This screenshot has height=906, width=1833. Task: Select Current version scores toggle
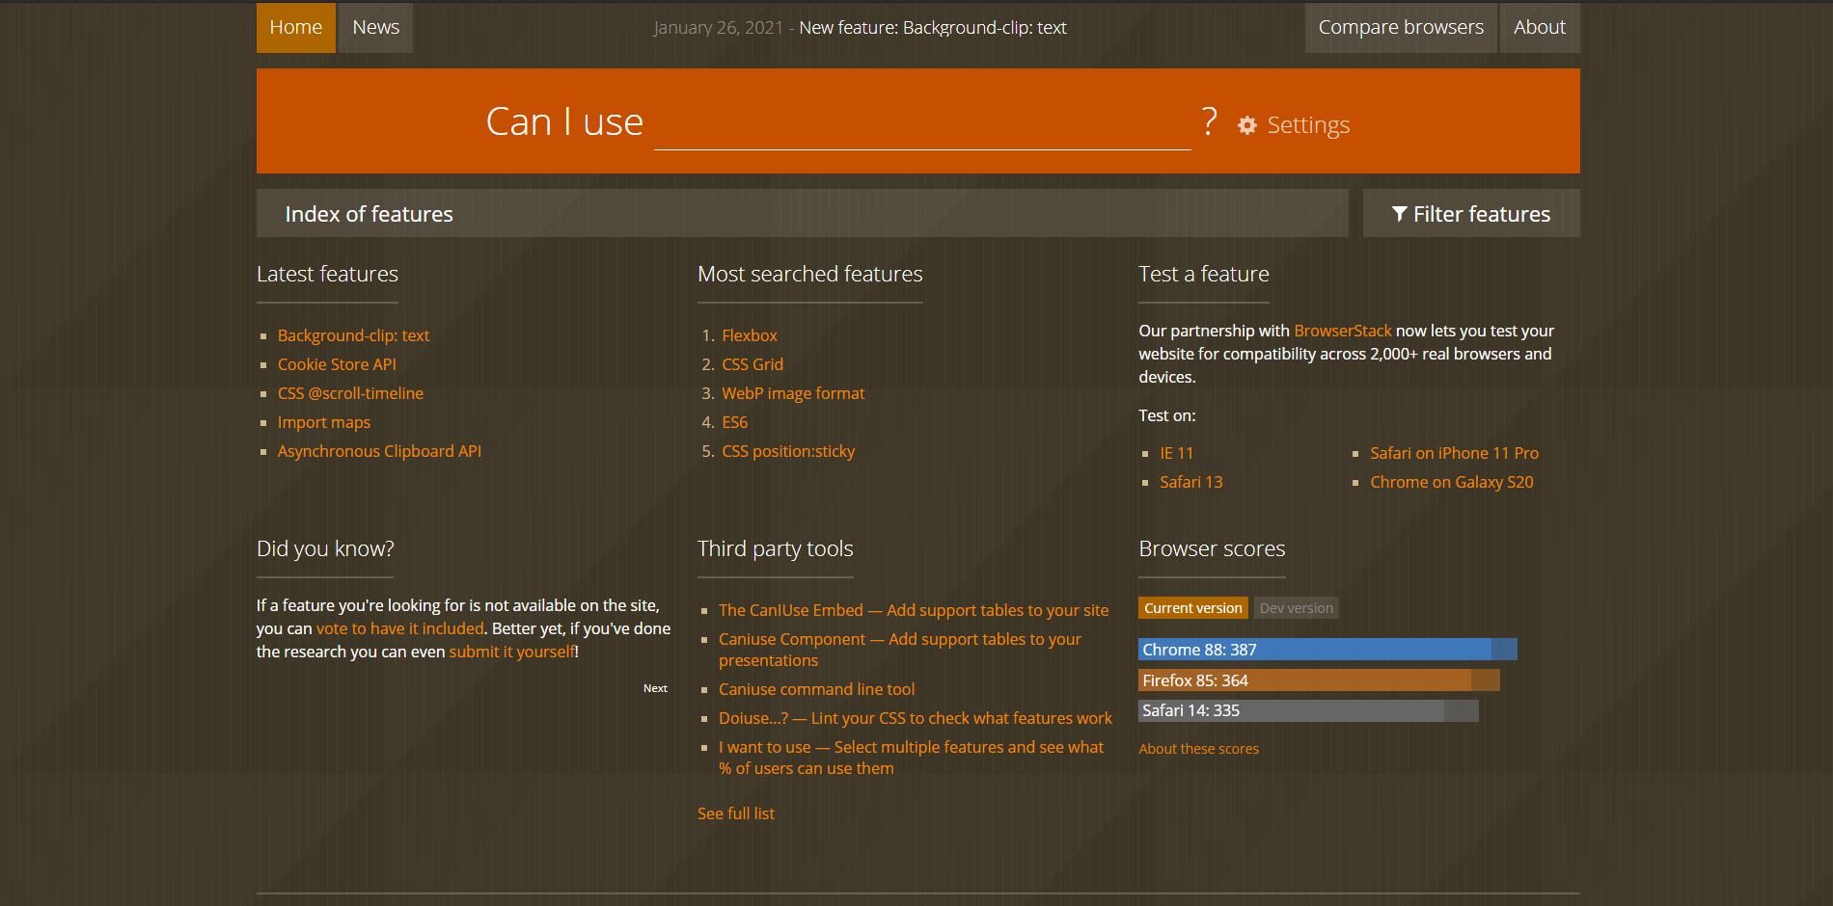point(1193,608)
